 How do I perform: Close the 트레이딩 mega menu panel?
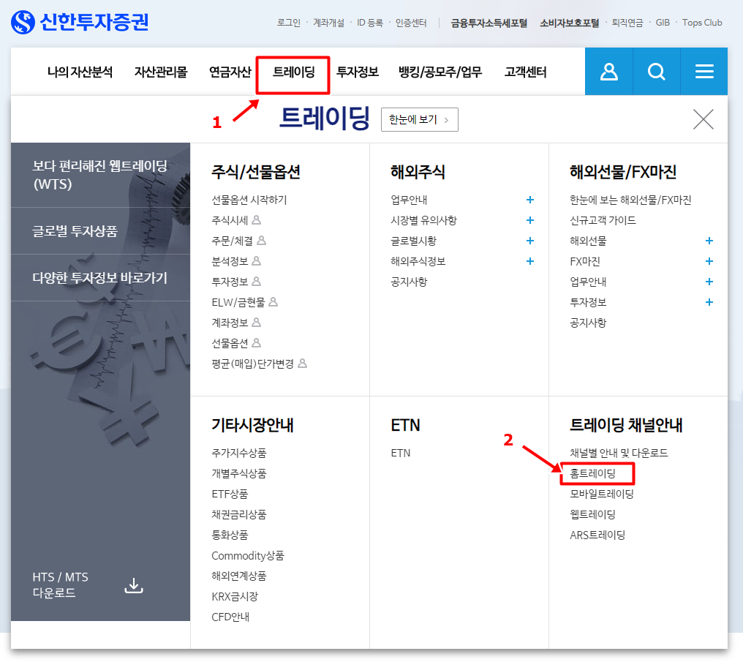(704, 119)
